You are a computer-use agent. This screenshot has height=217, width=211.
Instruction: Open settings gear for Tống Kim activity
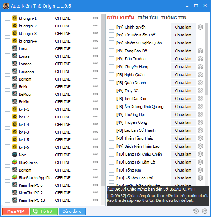click(200, 170)
